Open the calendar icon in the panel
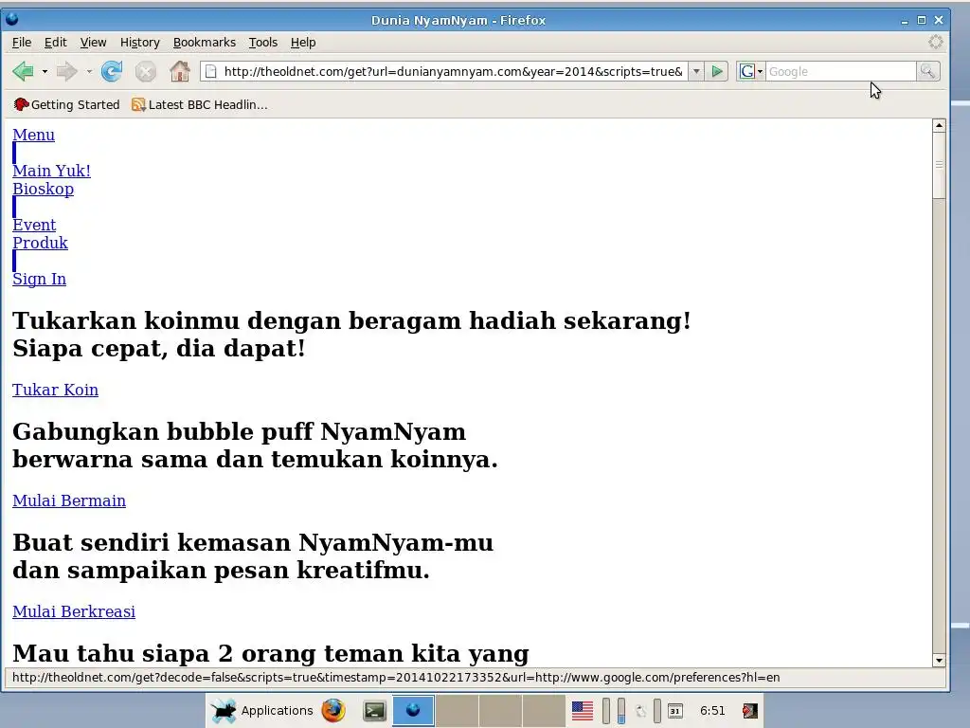This screenshot has height=728, width=970. coord(675,711)
